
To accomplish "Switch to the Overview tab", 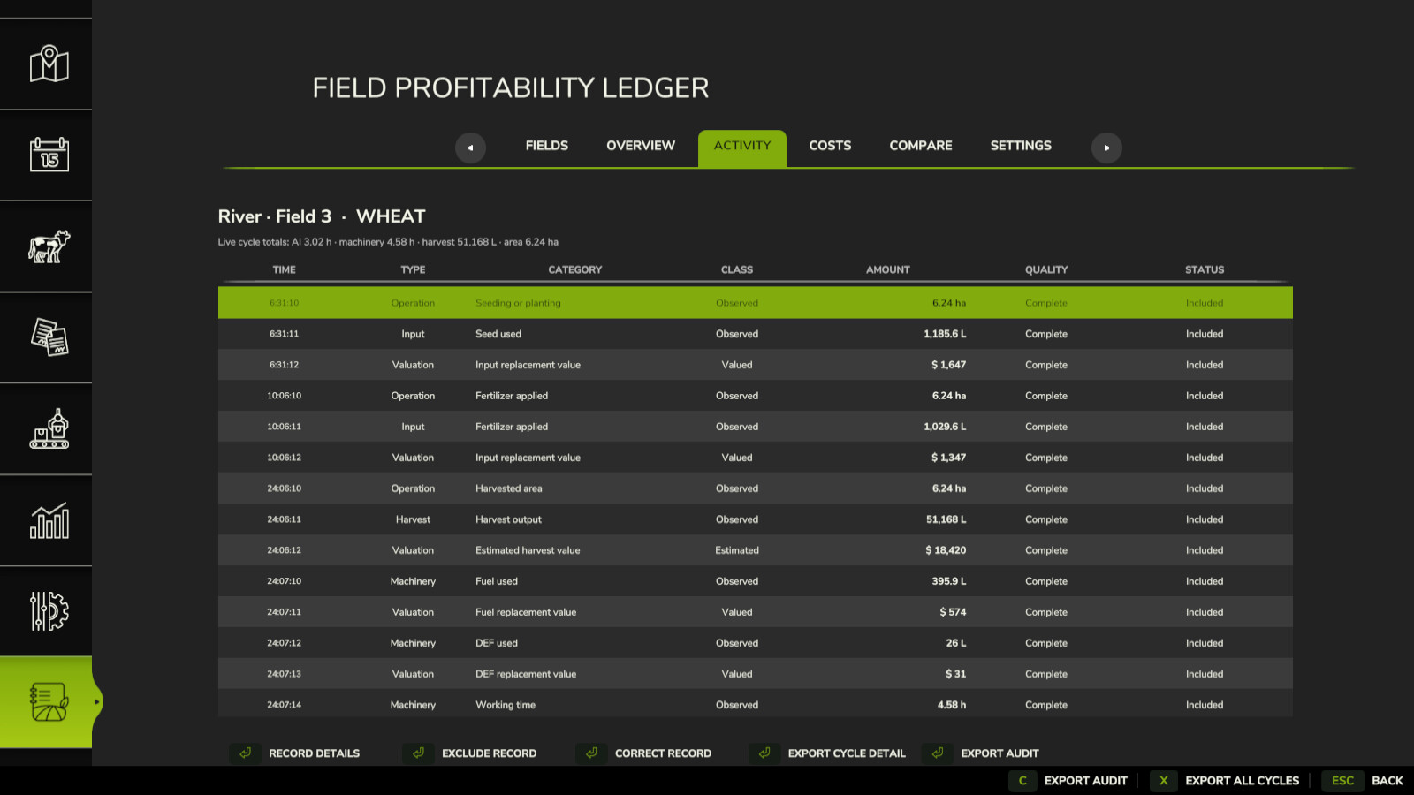I will click(641, 146).
